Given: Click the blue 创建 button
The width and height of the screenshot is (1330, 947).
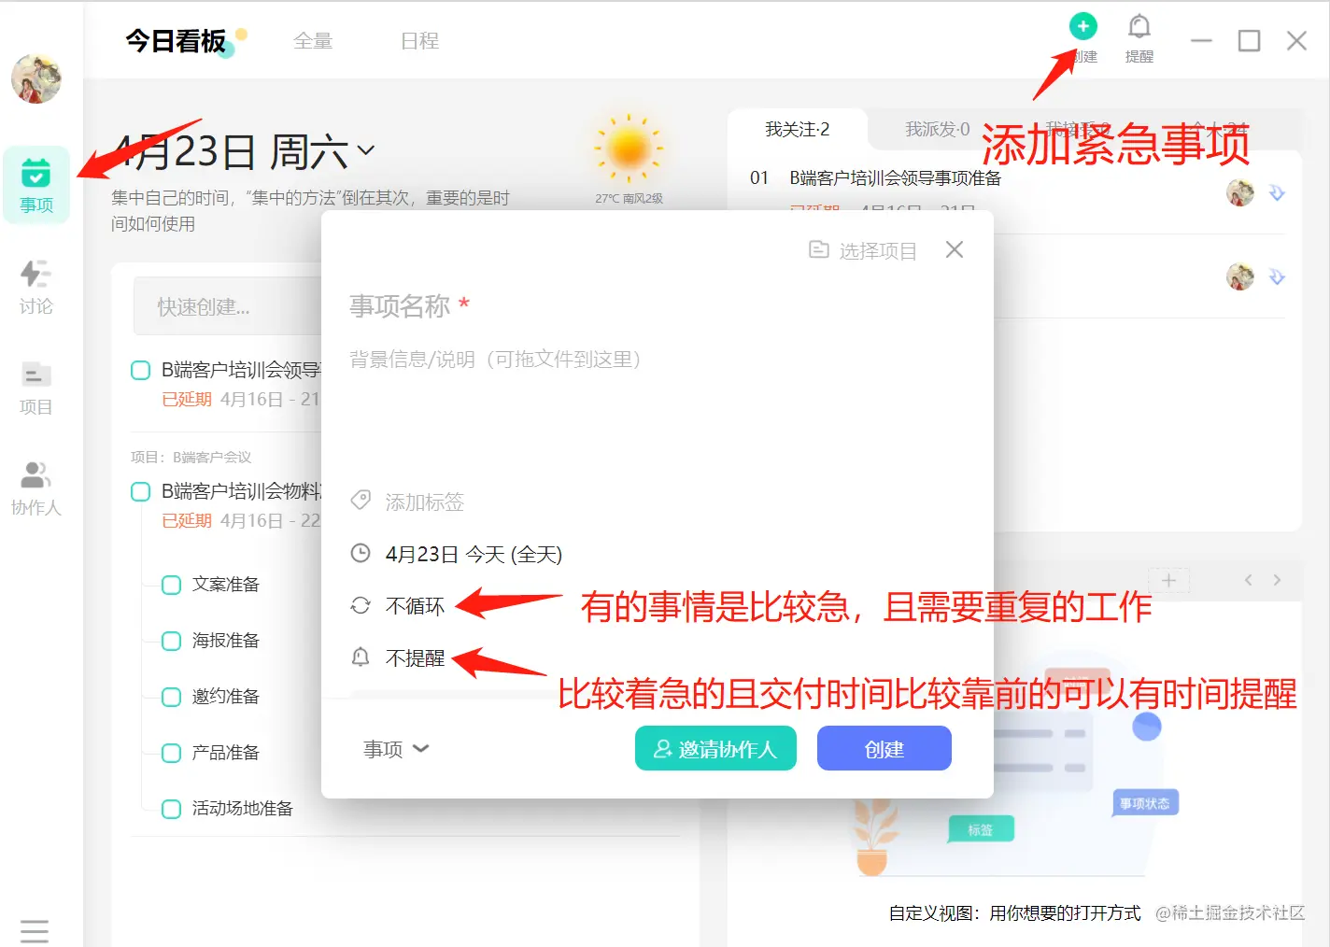Looking at the screenshot, I should (884, 748).
